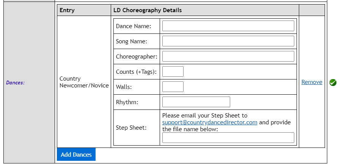Click into the Choreographer input box
Image resolution: width=347 pixels, height=165 pixels.
[228, 56]
